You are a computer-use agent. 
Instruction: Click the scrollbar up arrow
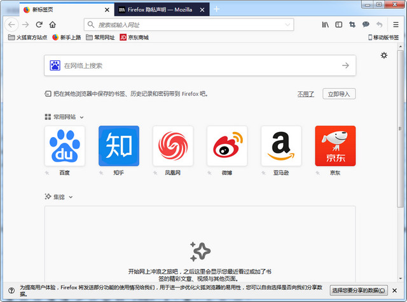pos(400,46)
